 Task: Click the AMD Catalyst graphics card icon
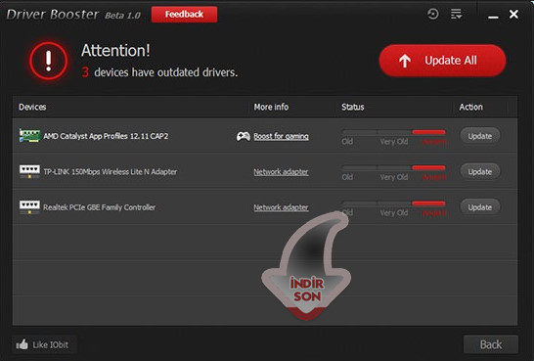coord(30,136)
